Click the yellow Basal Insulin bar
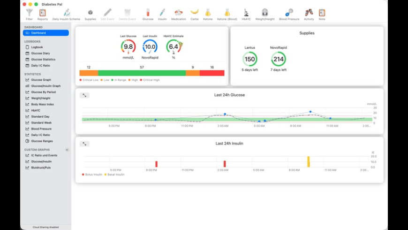This screenshot has height=230, width=408. coord(308,162)
